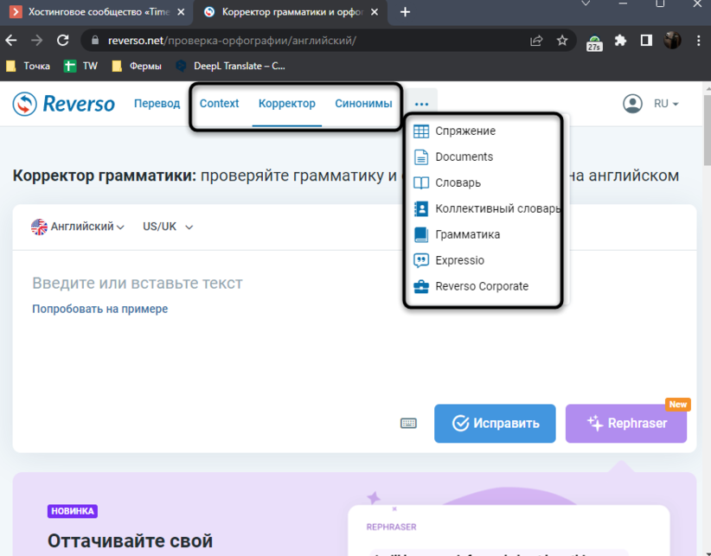Toggle the browser side panel icon

coord(646,41)
